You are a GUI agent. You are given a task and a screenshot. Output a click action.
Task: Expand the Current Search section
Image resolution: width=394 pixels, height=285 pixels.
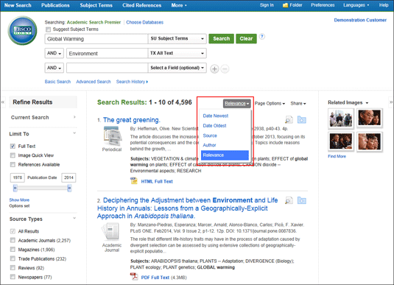(x=74, y=117)
